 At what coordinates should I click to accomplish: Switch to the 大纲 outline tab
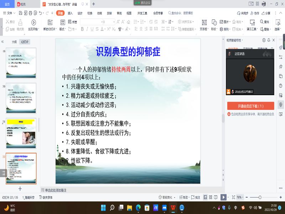tap(14, 42)
